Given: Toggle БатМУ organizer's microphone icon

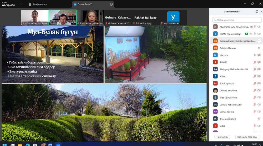Looking at the screenshot, I should tap(255, 34).
